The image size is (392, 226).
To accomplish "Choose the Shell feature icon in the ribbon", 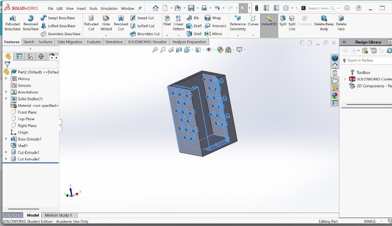I will 194,34.
